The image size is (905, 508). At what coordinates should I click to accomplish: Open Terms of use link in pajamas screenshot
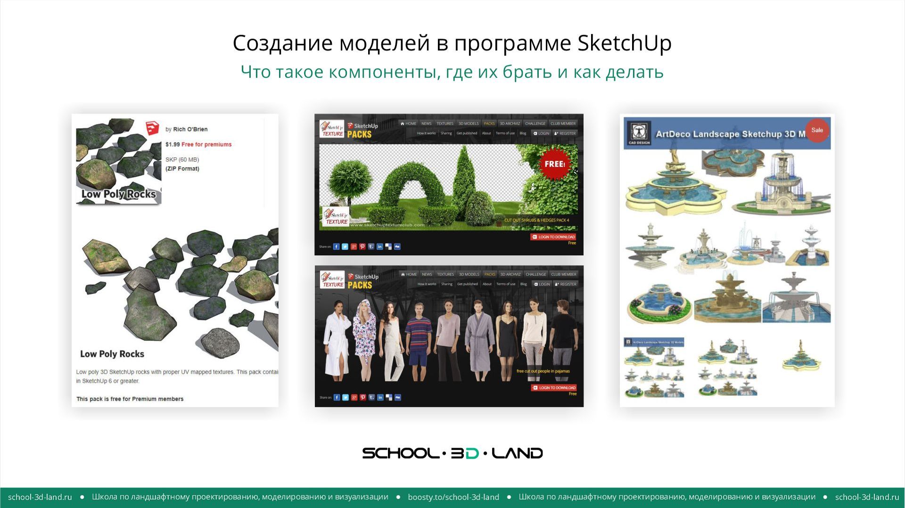click(x=506, y=284)
